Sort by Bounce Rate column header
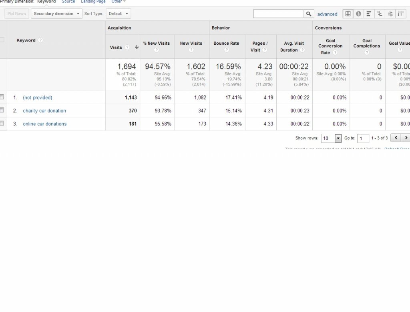Image resolution: width=410 pixels, height=312 pixels. click(227, 43)
